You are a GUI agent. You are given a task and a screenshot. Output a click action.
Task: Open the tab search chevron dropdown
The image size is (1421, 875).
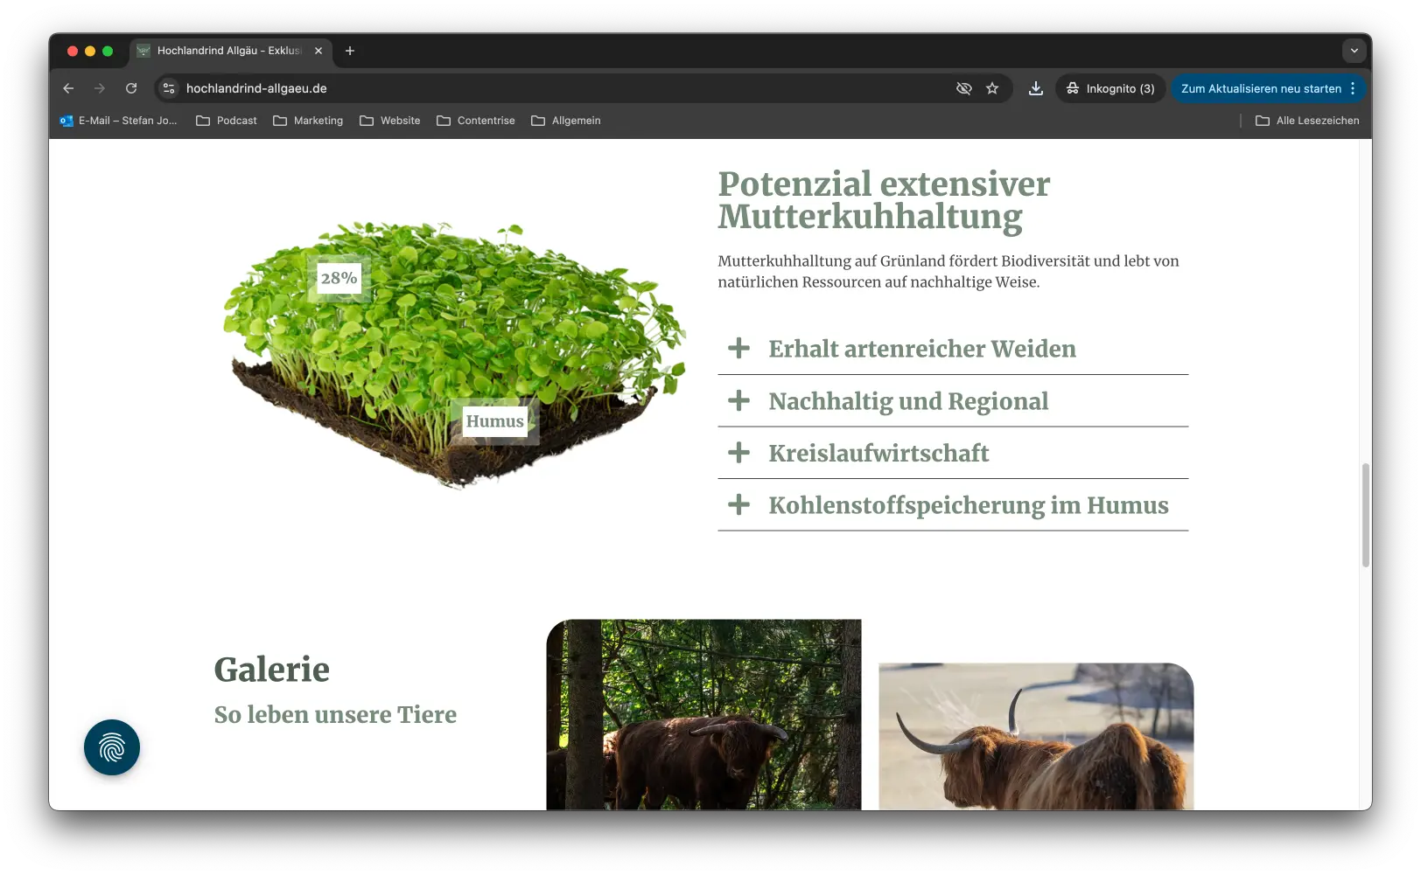tap(1354, 51)
